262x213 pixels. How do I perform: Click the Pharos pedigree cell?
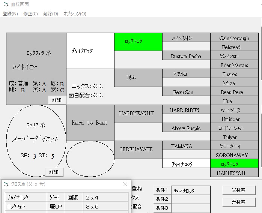point(234,73)
